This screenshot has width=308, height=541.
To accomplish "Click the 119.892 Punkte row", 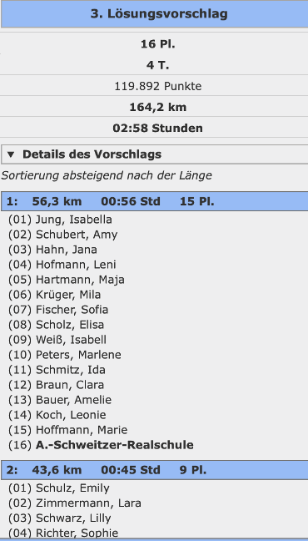I will click(x=155, y=86).
